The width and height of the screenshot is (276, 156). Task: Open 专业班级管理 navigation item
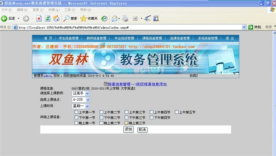pos(124,38)
